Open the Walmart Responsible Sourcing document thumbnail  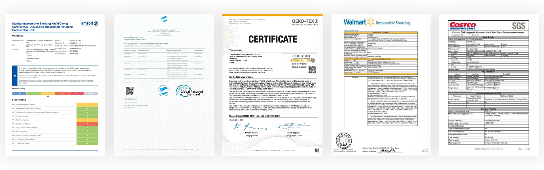pyautogui.click(x=381, y=85)
